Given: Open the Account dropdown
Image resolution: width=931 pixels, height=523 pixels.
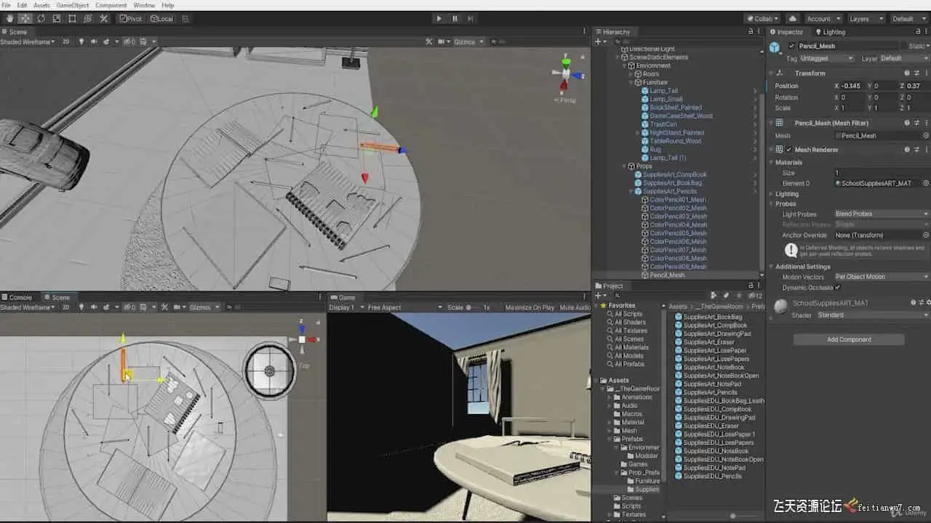Looking at the screenshot, I should [823, 18].
